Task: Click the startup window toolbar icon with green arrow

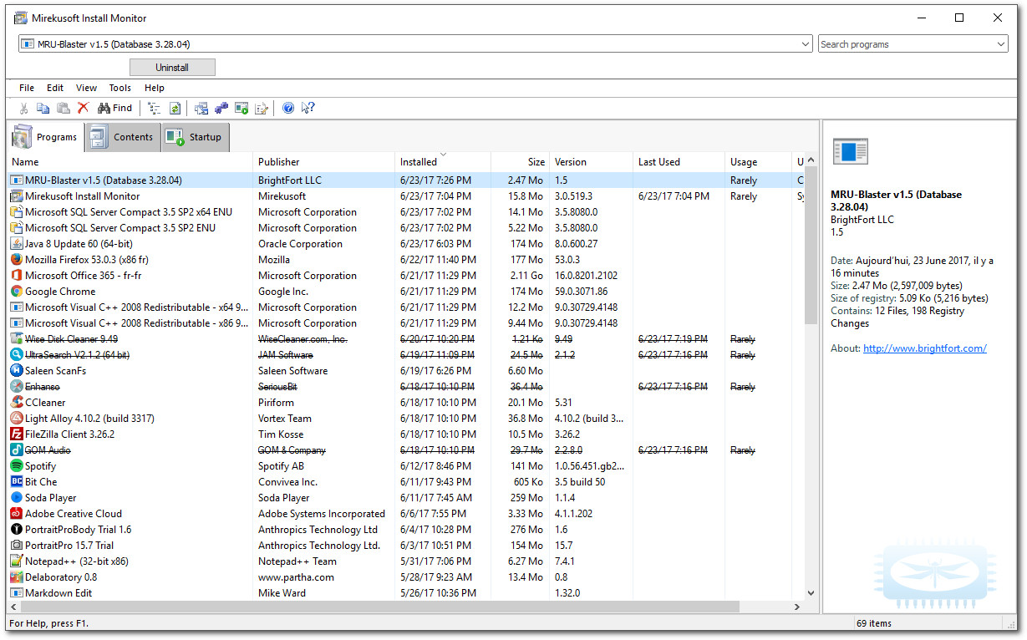Action: [x=241, y=108]
